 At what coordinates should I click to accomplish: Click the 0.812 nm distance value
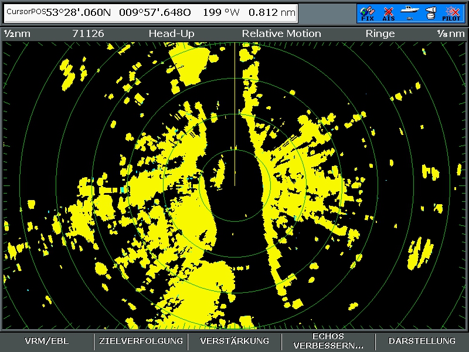pos(272,12)
